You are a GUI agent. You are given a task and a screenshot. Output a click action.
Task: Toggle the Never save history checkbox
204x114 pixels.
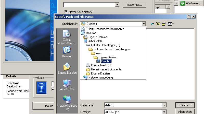click(66, 12)
